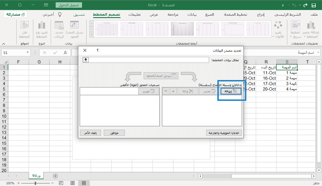
Task: Click the add new sheet plus icon
Action: [55, 176]
